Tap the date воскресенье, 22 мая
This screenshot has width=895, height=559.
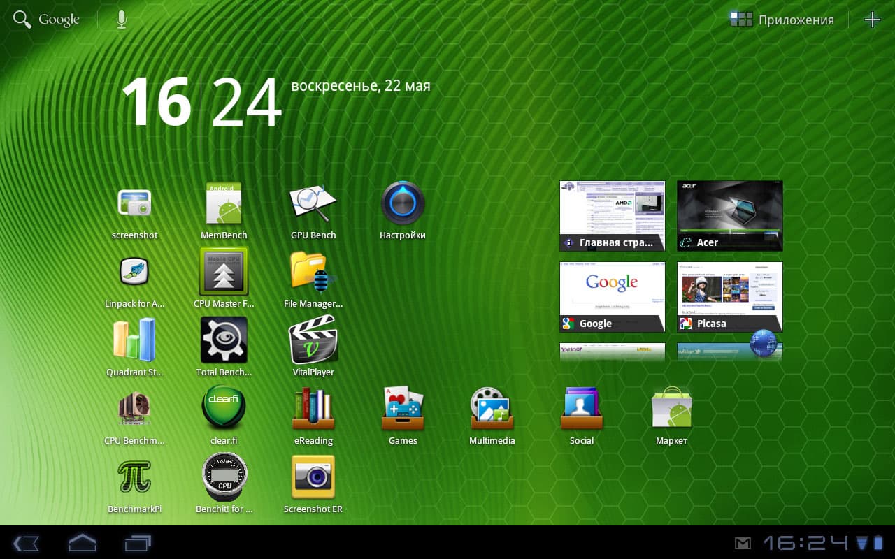361,86
